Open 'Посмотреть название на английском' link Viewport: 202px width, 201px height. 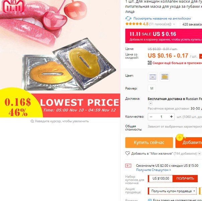point(162,18)
